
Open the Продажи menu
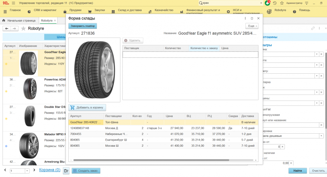tap(75, 10)
